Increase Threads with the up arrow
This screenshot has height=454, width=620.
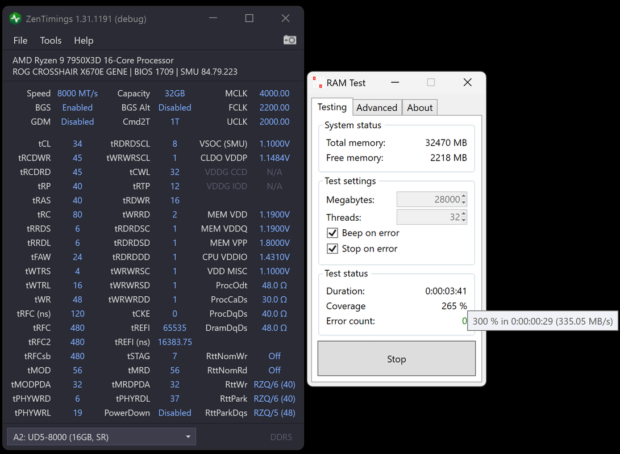[x=464, y=213]
